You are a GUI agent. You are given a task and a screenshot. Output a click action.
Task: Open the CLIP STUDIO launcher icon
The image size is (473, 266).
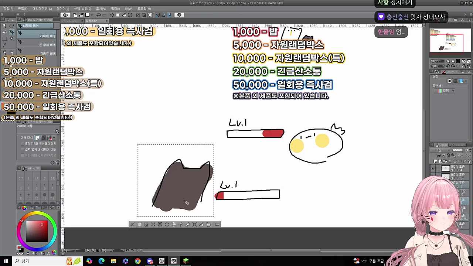(65, 15)
